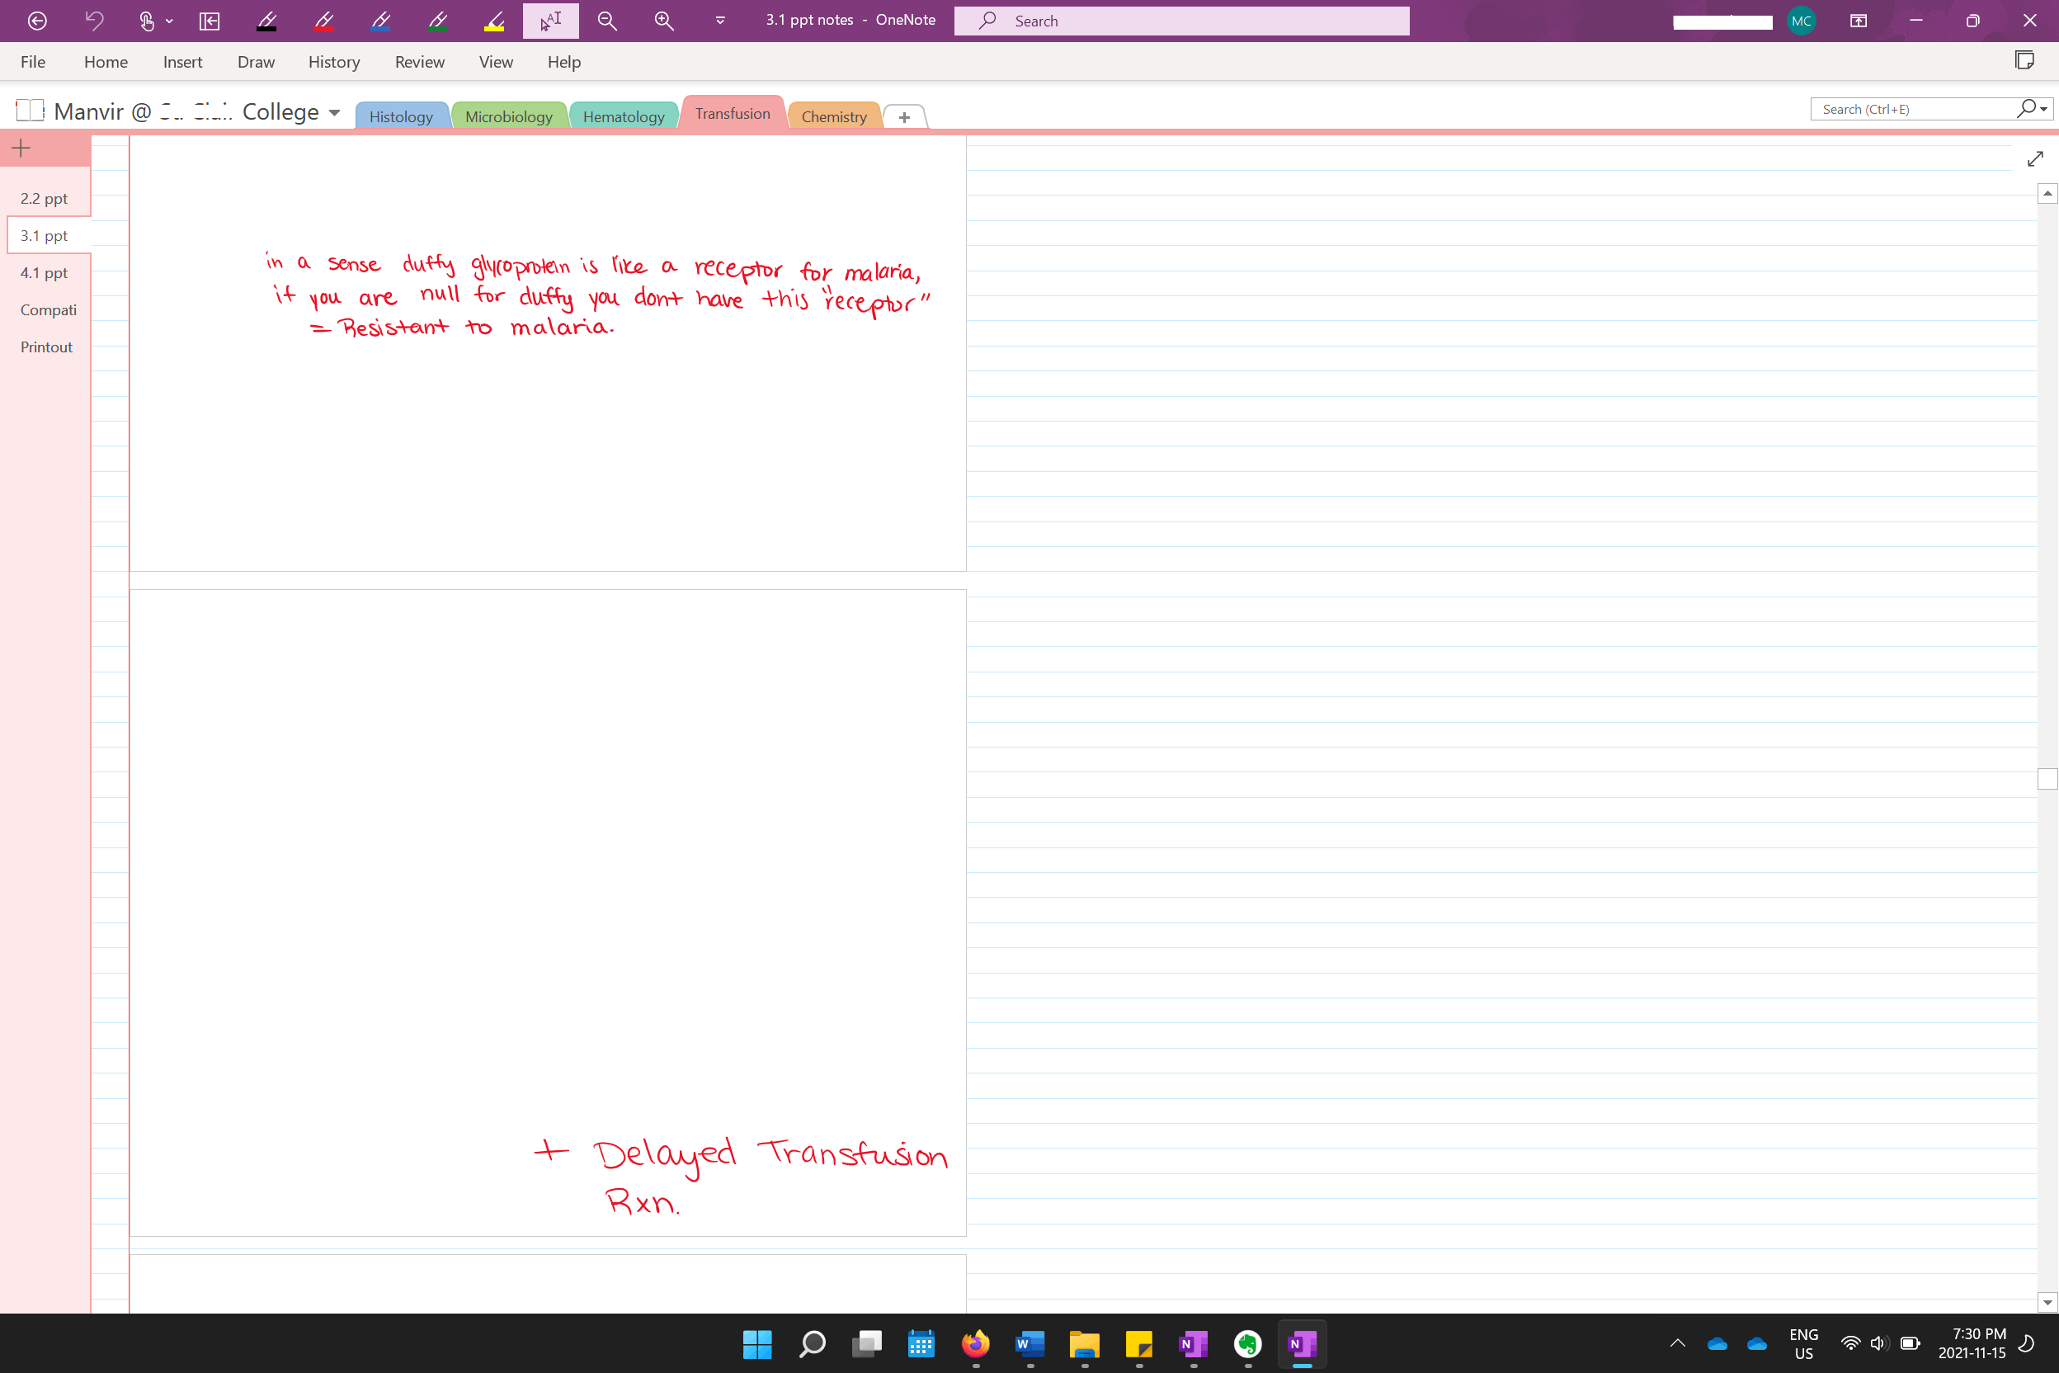Open the 2.2 ppt page

(x=44, y=199)
